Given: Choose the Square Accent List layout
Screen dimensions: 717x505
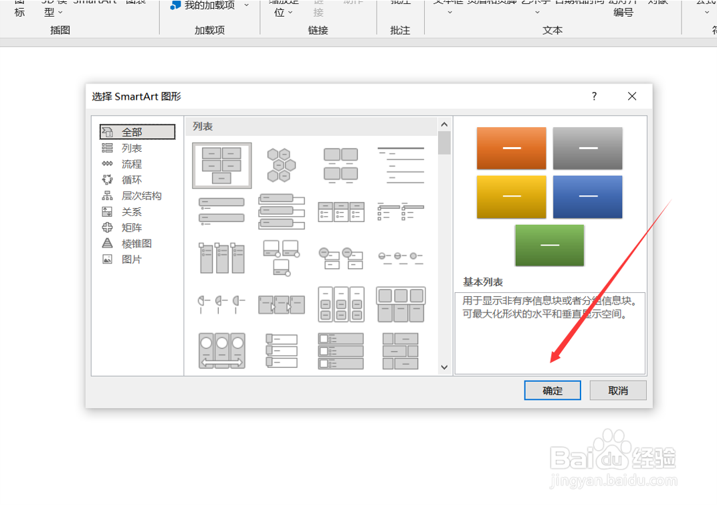Looking at the screenshot, I should (x=401, y=212).
